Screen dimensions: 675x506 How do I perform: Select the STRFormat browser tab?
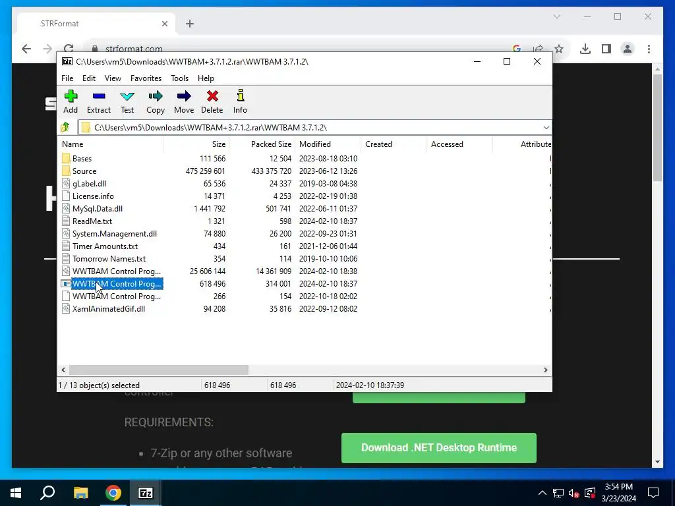tap(96, 24)
